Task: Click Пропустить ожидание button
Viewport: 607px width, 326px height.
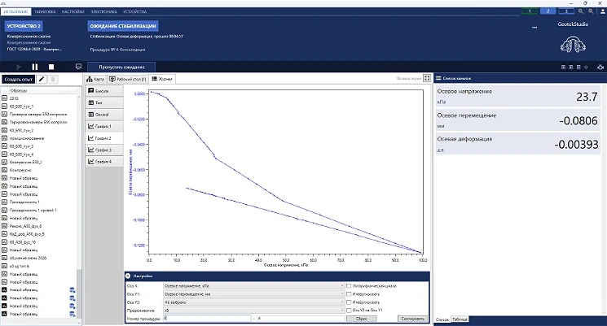Action: pos(121,67)
